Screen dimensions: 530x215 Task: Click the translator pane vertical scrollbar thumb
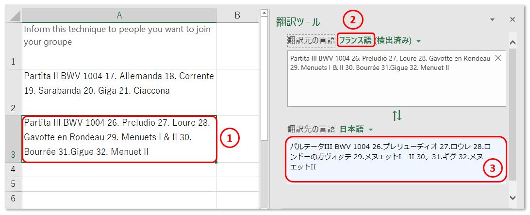click(513, 114)
